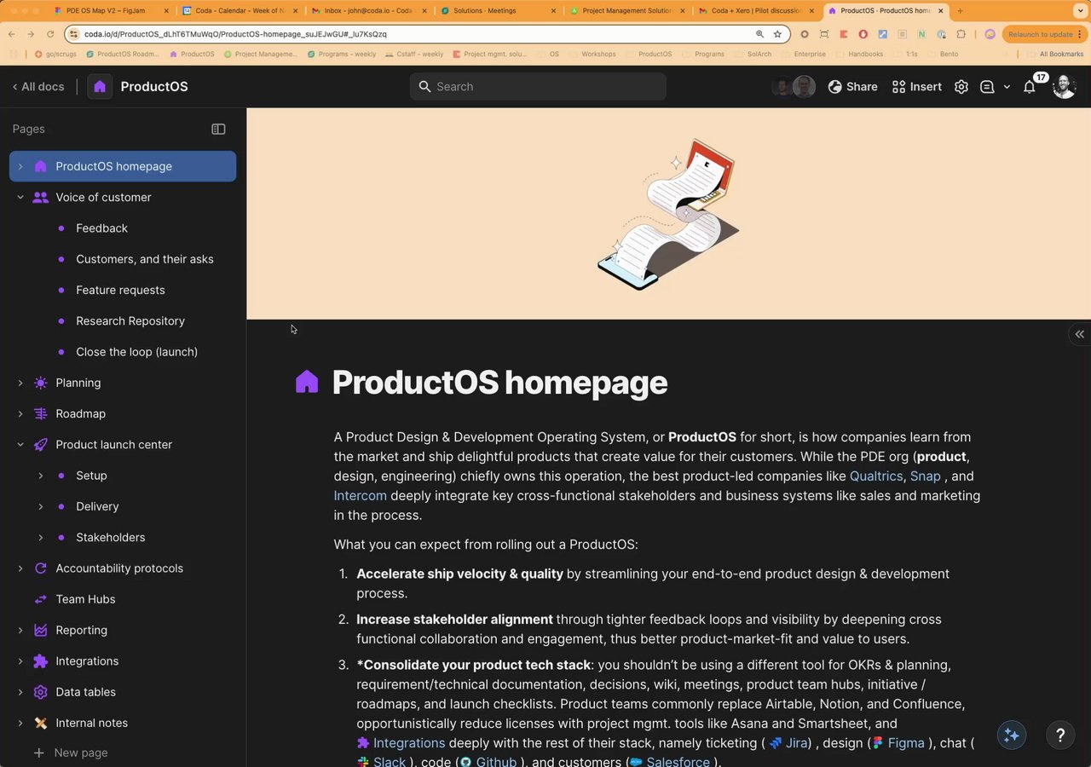Screen dimensions: 1091x767
Task: Open the dropdown arrow next to comments icon
Action: pyautogui.click(x=1007, y=86)
